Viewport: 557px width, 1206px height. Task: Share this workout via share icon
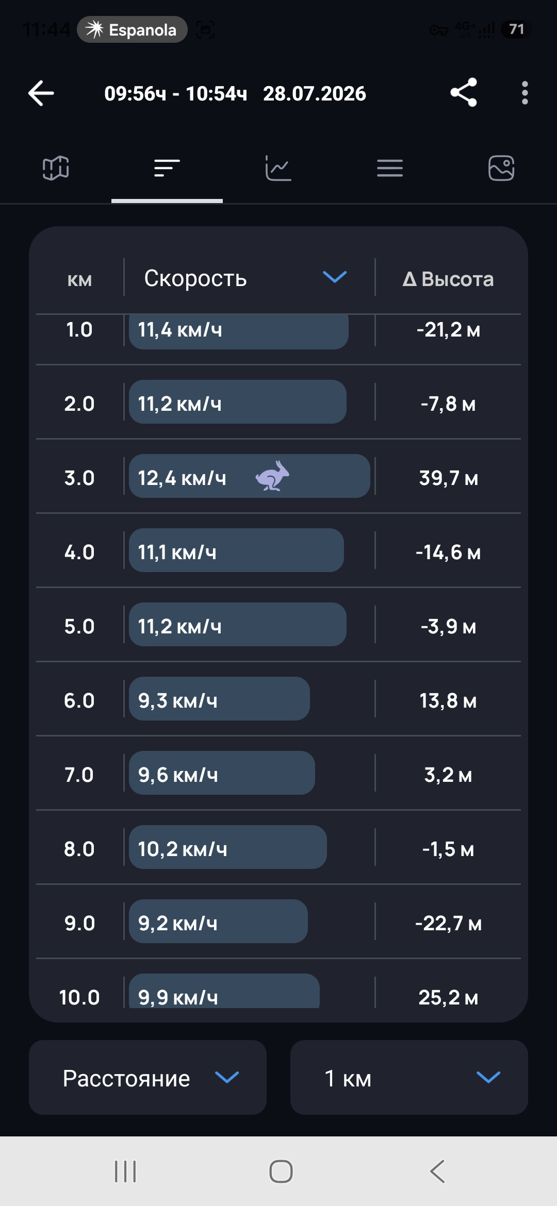464,93
